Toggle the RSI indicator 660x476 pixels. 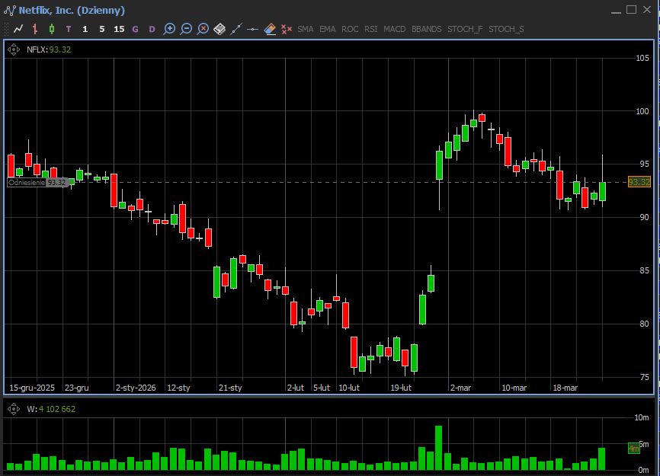(x=370, y=29)
